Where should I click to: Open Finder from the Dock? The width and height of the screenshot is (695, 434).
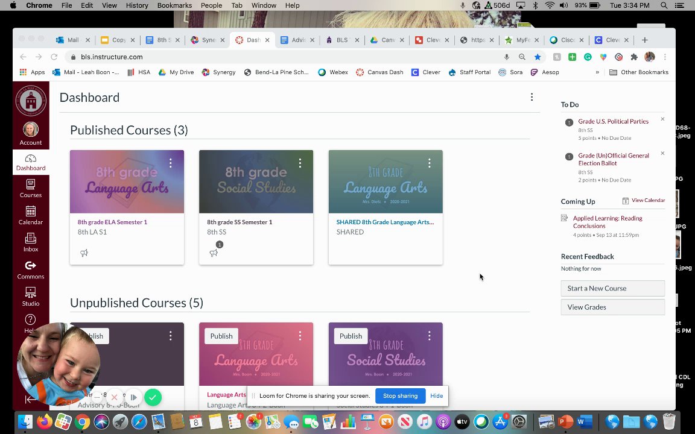point(25,421)
